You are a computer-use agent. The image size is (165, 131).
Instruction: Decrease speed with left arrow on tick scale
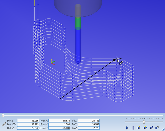click(x=126, y=119)
